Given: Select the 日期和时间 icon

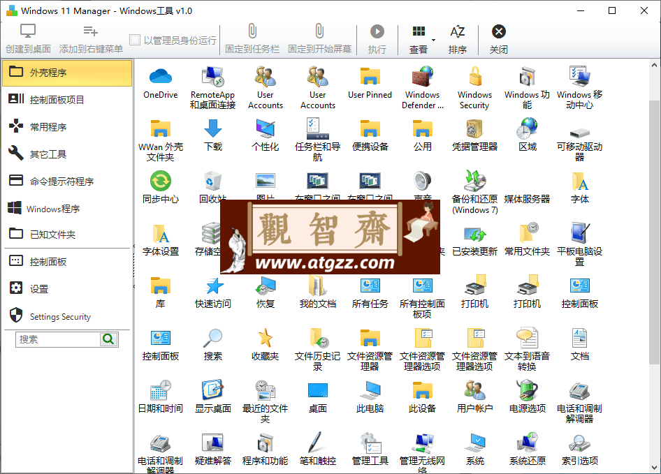Looking at the screenshot, I should click(160, 390).
